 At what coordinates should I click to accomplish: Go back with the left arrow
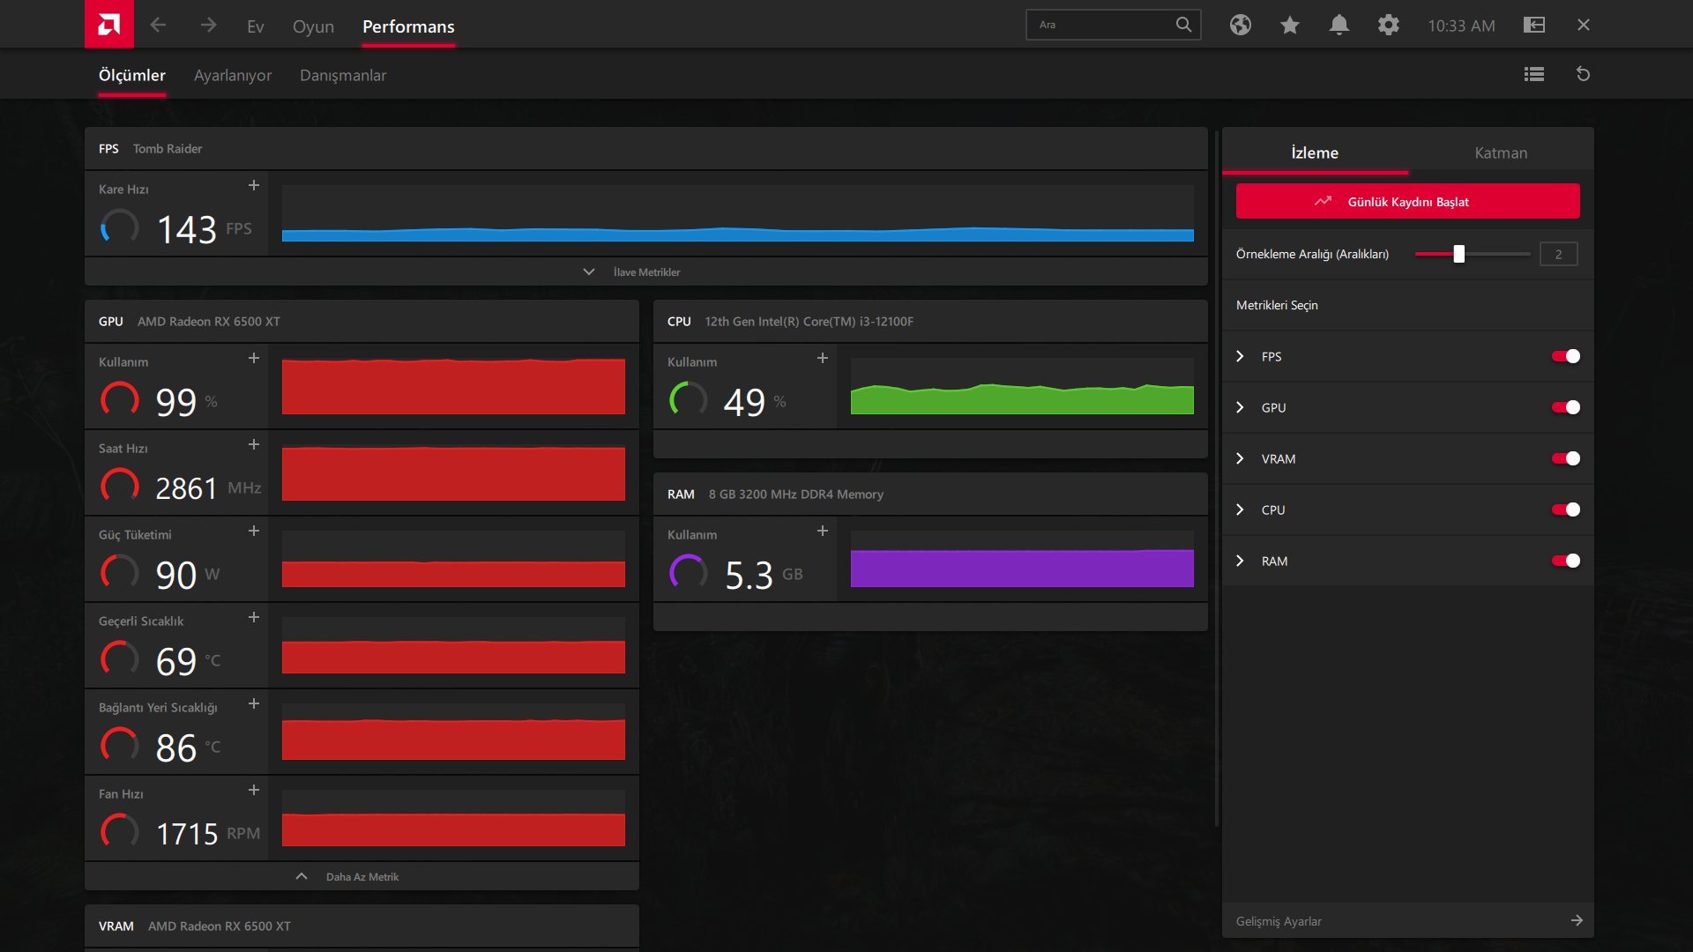tap(159, 25)
